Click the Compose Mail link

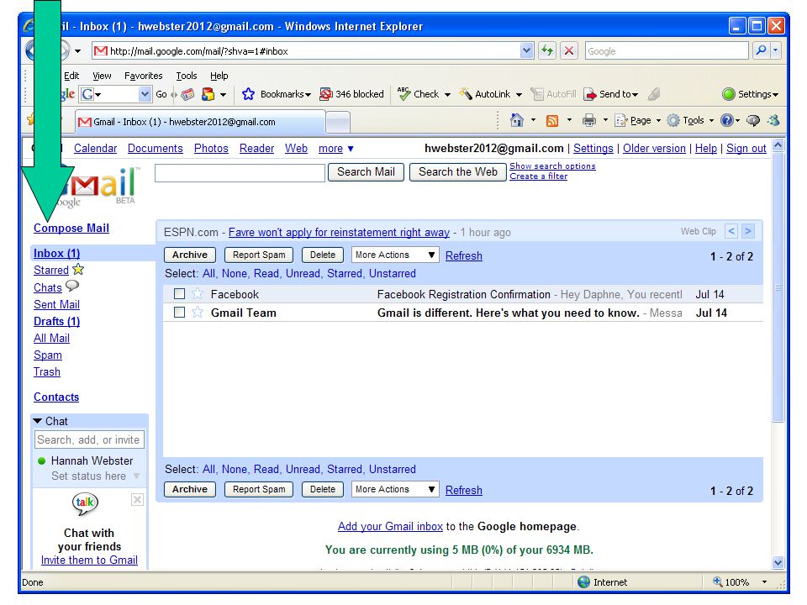(x=71, y=228)
